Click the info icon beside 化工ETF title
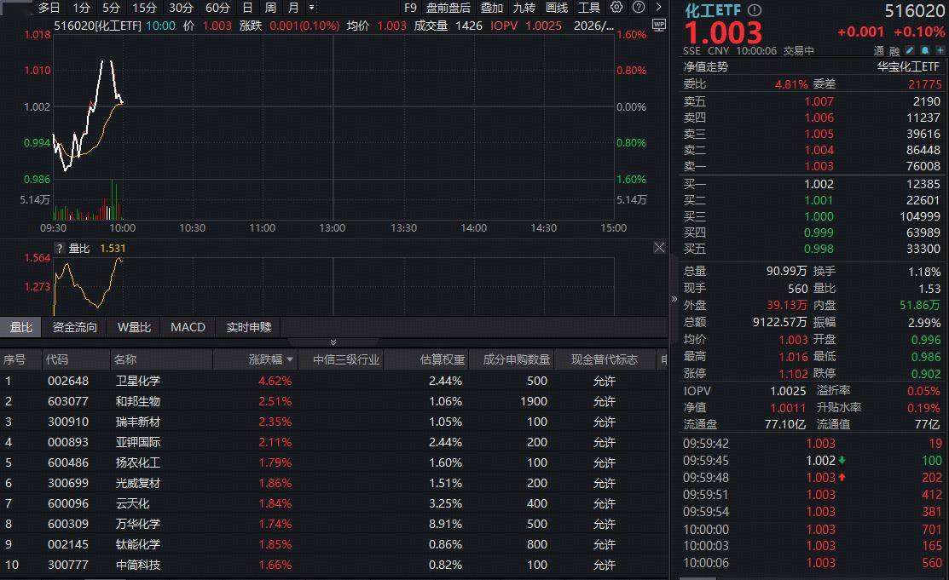The width and height of the screenshot is (949, 580). tap(754, 10)
